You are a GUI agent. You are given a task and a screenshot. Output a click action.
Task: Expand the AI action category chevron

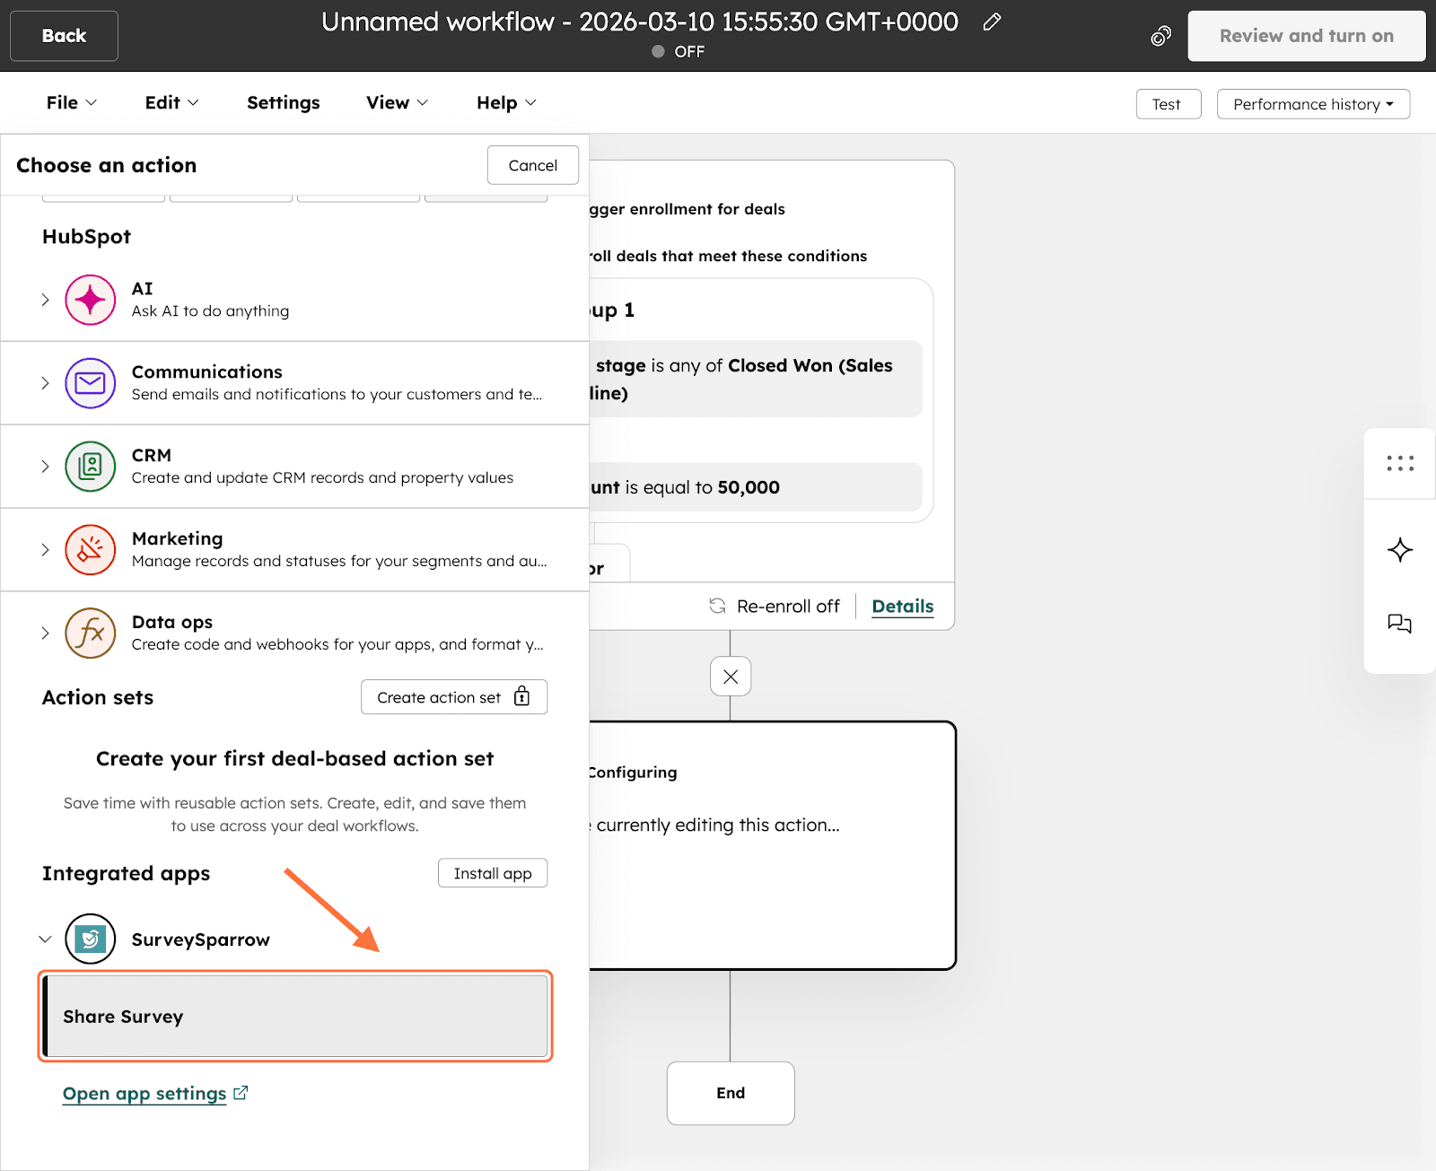click(x=45, y=300)
